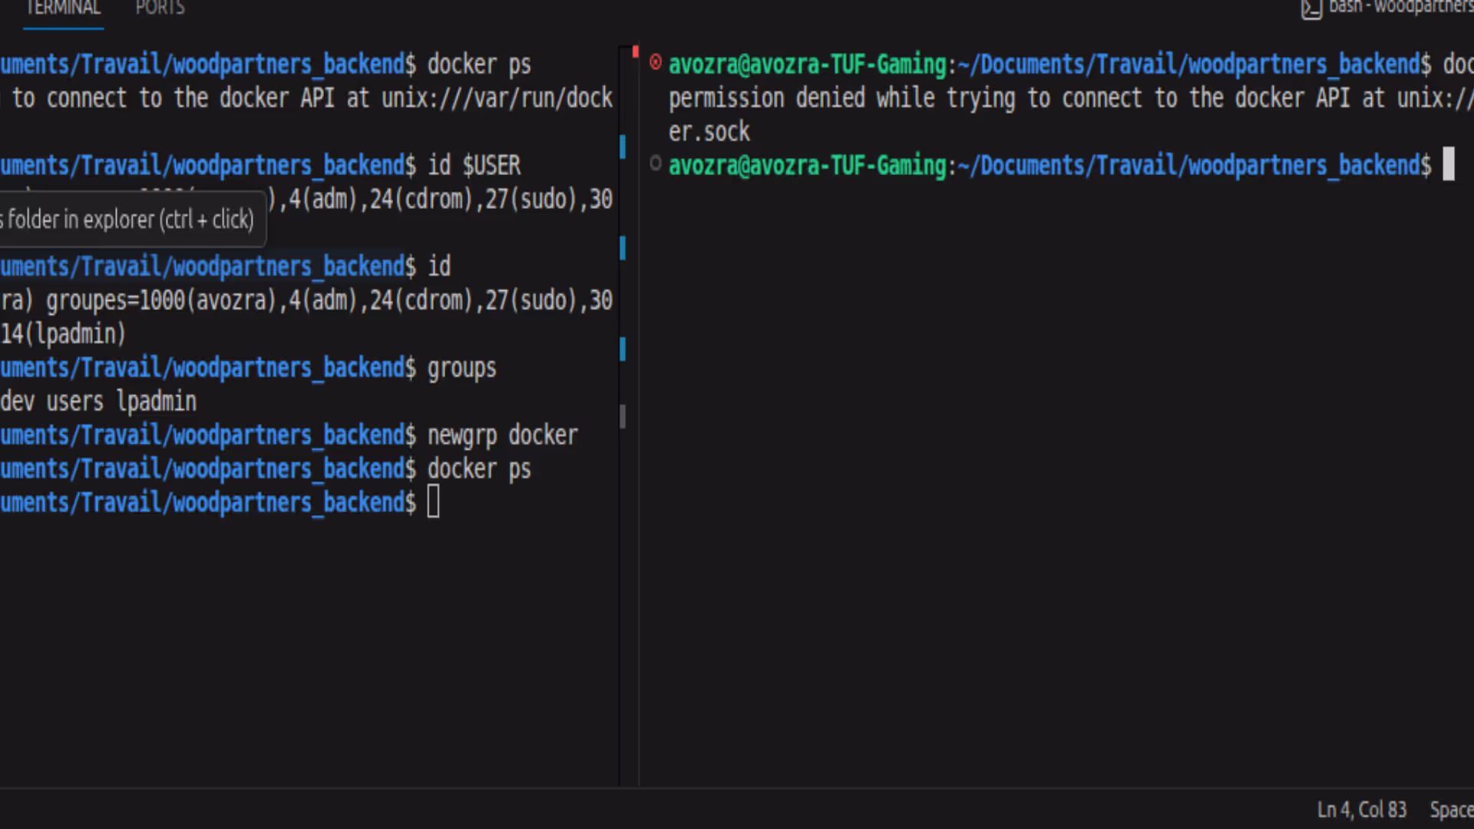
Task: Click the bash terminal icon
Action: pos(1311,9)
